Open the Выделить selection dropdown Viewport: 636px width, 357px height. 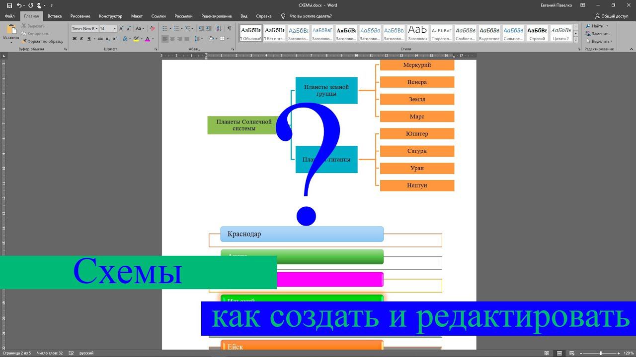click(599, 42)
